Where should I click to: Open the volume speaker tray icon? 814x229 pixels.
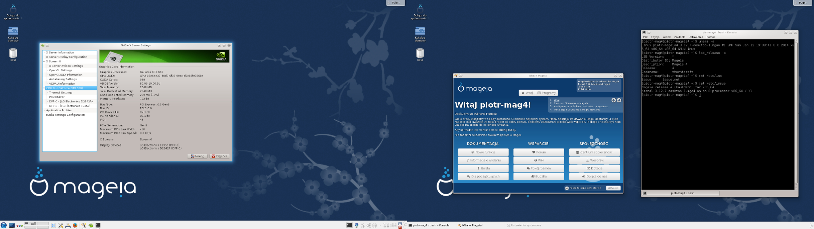point(368,226)
